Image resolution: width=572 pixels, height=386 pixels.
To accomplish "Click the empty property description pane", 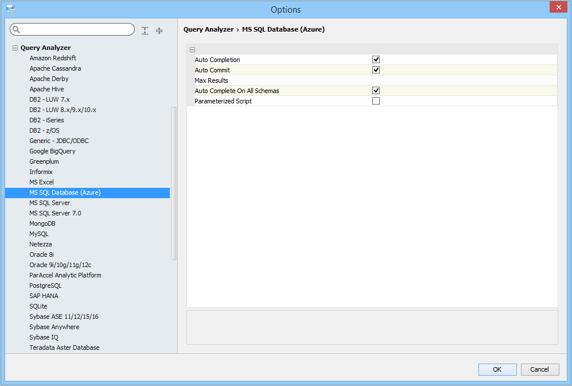I will click(x=372, y=327).
